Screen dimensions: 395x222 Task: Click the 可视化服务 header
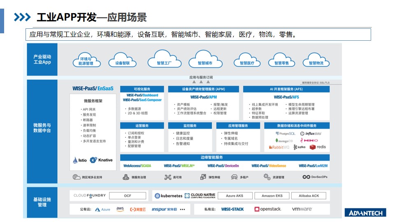pyautogui.click(x=142, y=89)
